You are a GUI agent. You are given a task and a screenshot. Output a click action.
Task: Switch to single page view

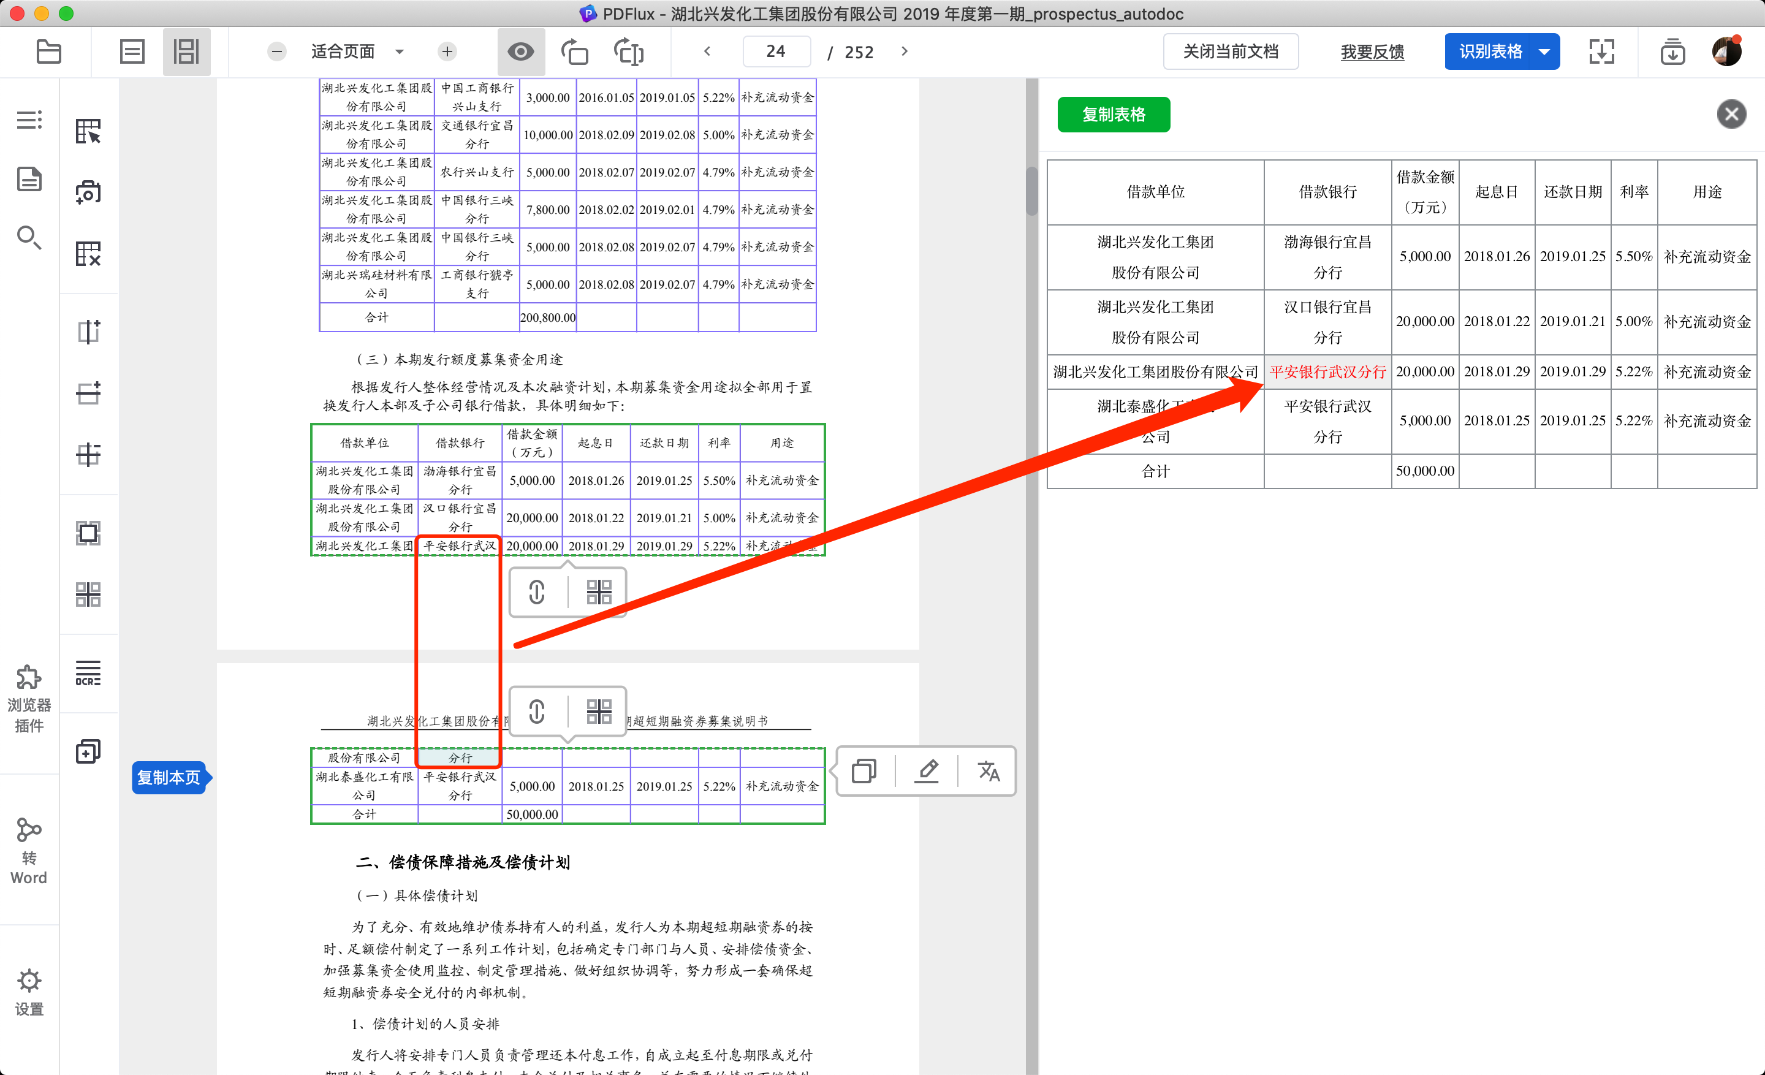[132, 51]
